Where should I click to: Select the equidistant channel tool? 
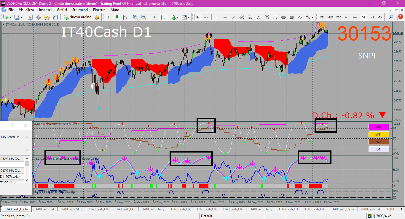pyautogui.click(x=242, y=17)
